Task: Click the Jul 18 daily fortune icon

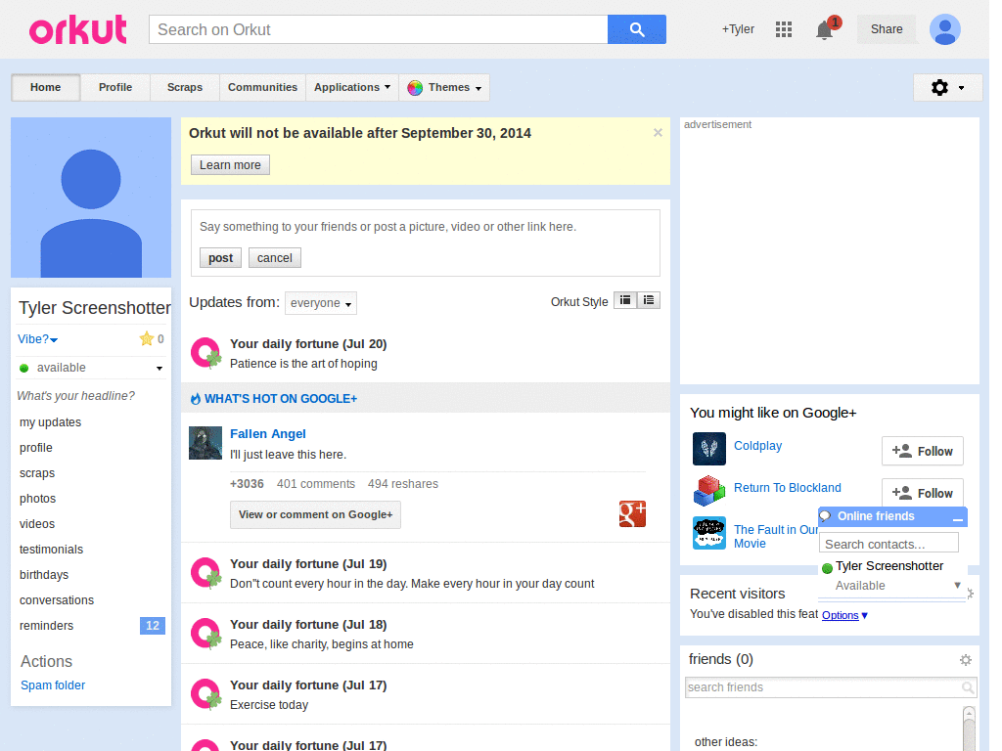Action: 206,634
